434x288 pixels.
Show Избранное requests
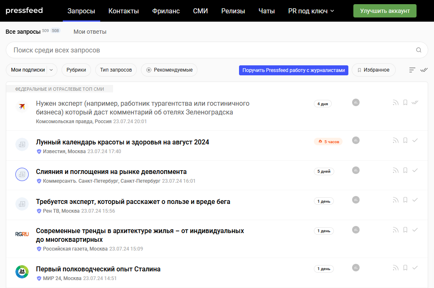tap(373, 70)
